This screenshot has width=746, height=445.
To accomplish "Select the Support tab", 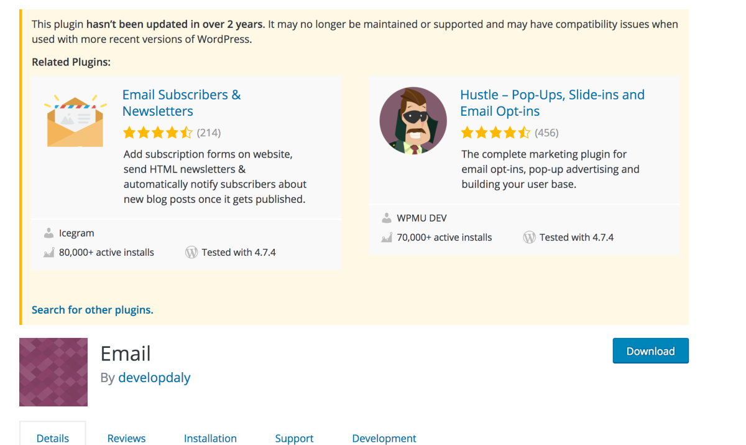I will click(294, 438).
